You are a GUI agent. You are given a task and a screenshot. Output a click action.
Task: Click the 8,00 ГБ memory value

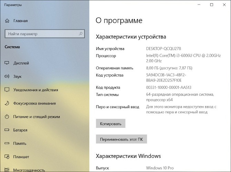[169, 68]
